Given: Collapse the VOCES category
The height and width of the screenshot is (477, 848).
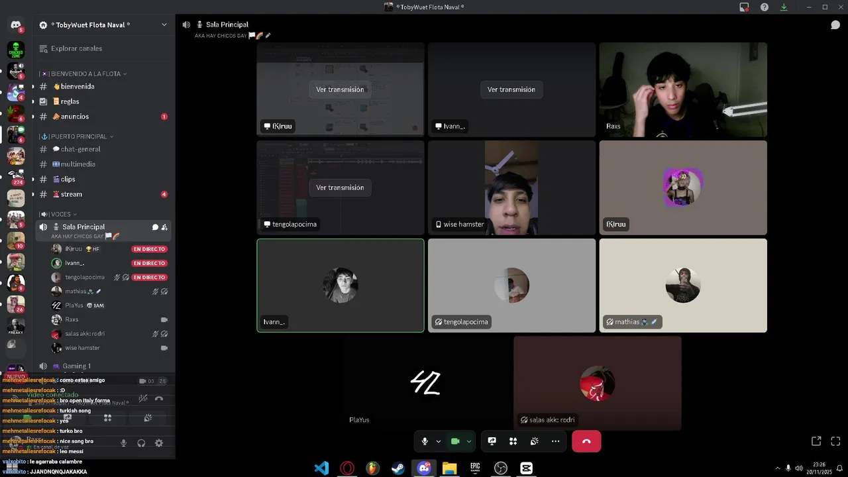Looking at the screenshot, I should (58, 214).
